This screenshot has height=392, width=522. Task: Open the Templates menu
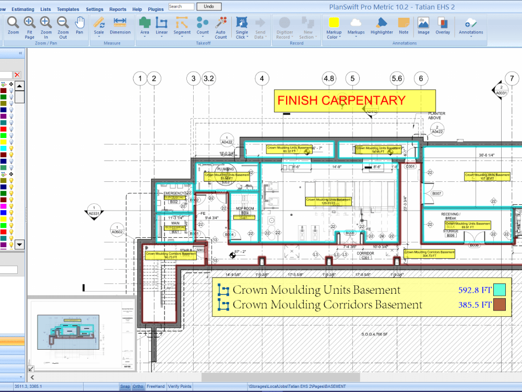[68, 9]
